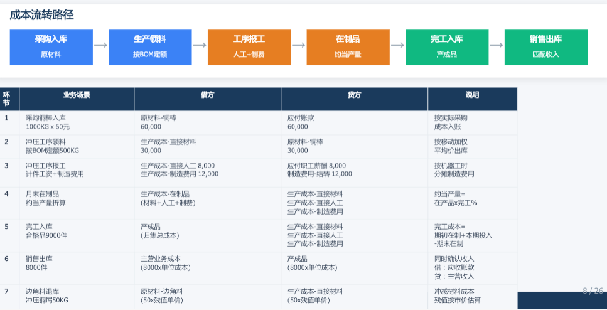The width and height of the screenshot is (607, 310).
Task: Click the 按实际采购成本入账 note cell
Action: tap(472, 123)
